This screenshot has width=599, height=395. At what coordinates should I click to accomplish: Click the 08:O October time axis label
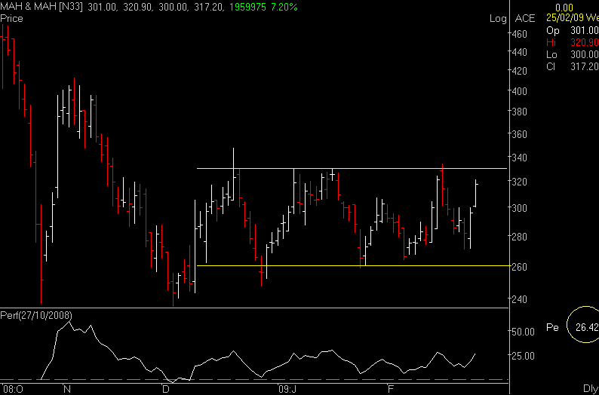click(13, 389)
